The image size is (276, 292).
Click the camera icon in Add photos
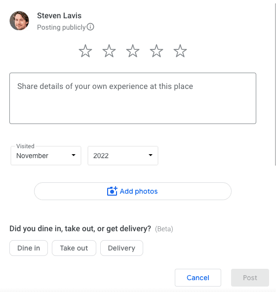[x=112, y=191]
